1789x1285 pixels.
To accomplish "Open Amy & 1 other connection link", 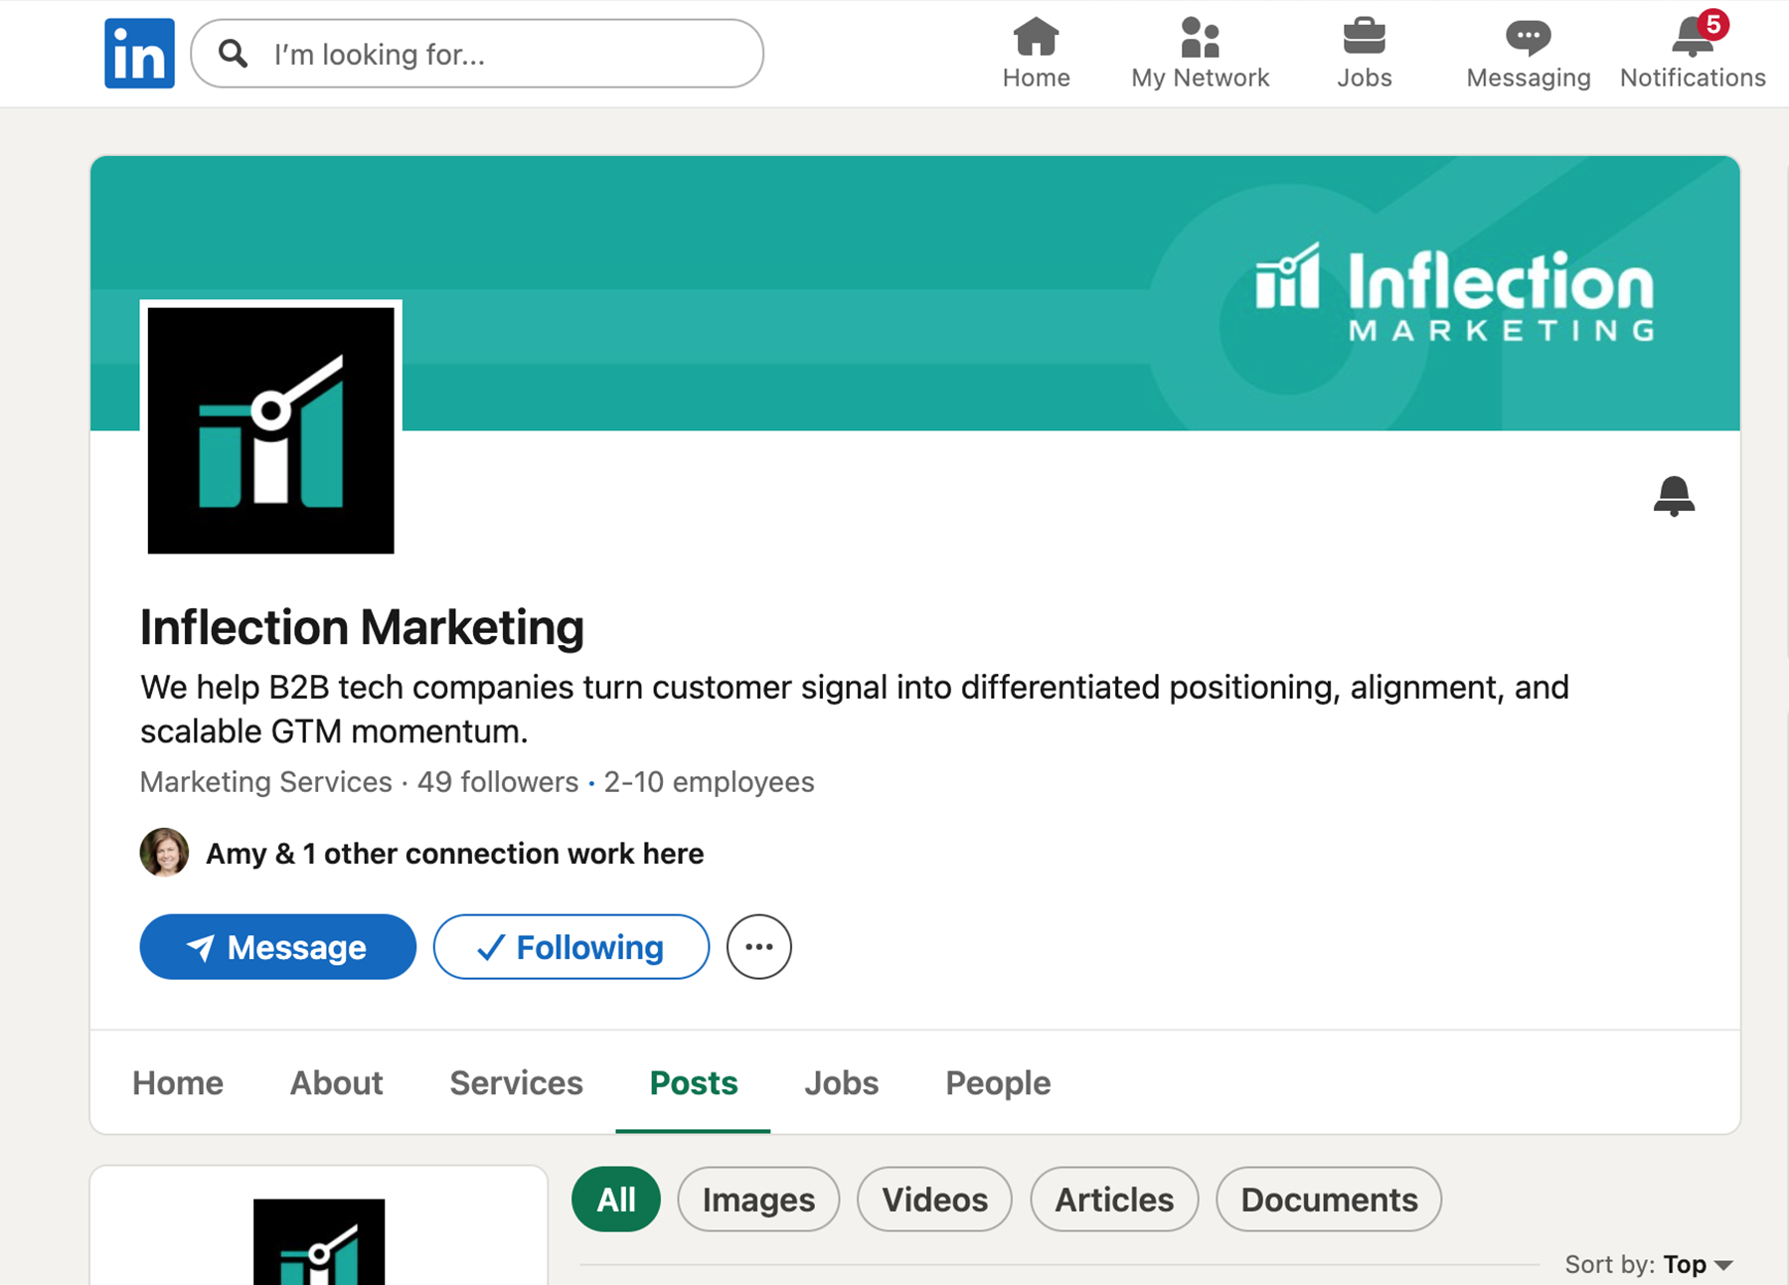I will click(454, 854).
